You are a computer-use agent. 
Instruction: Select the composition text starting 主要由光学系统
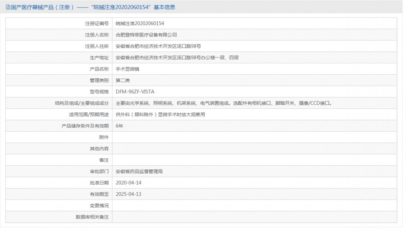(x=224, y=103)
